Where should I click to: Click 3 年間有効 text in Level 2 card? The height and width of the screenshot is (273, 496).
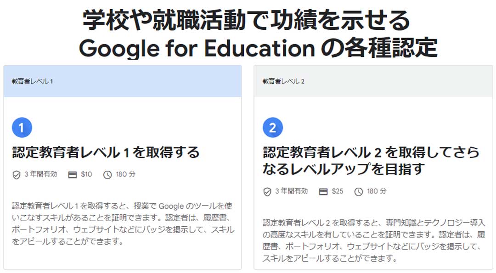tap(291, 191)
